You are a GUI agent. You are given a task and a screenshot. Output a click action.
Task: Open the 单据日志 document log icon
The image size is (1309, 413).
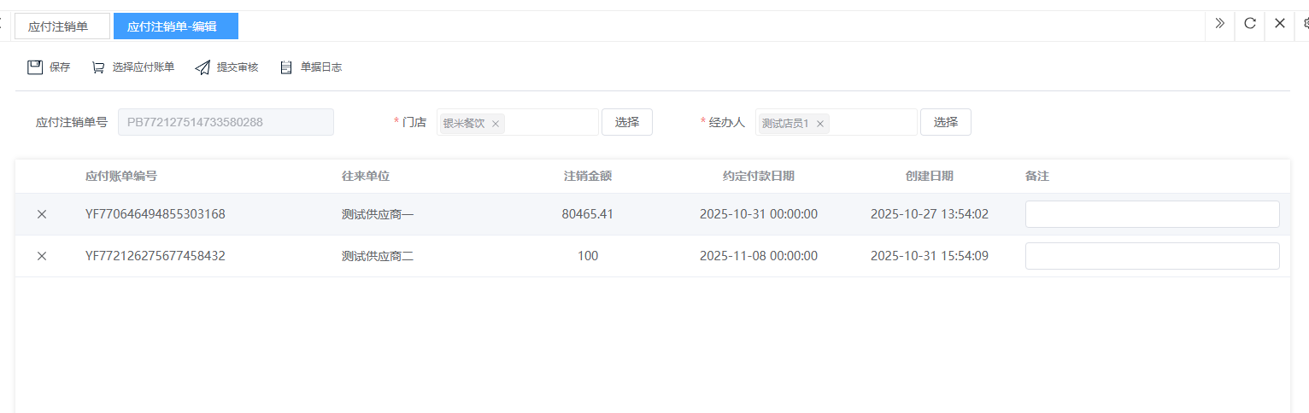(x=286, y=67)
